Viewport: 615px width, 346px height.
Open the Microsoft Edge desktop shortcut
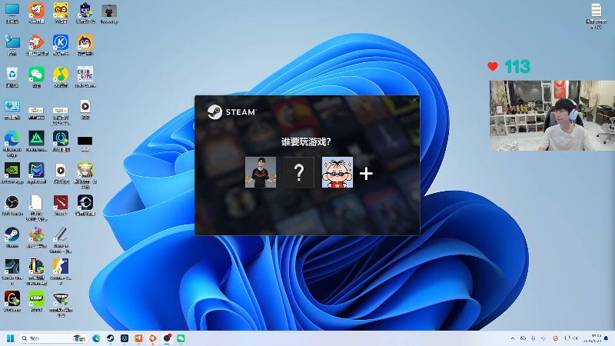pos(12,143)
